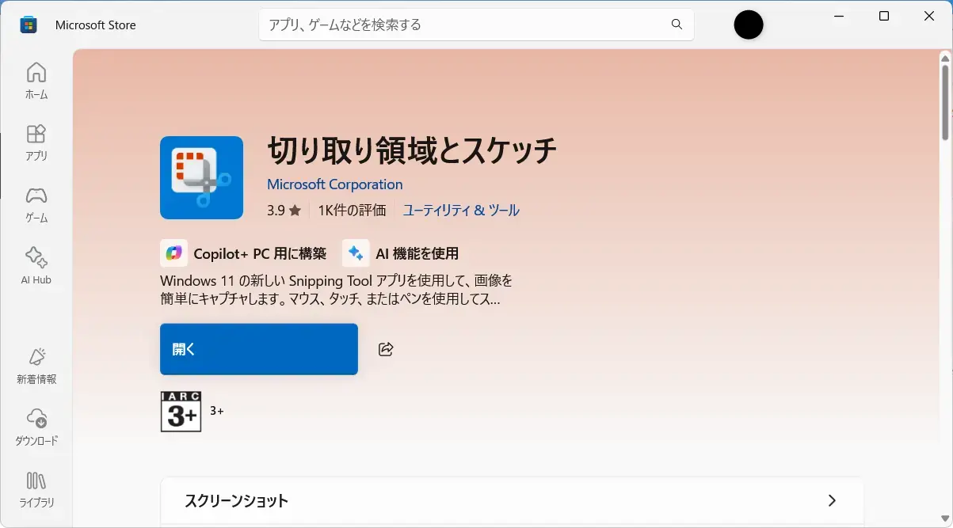Click the share icon next to 開く
Viewport: 953px width, 528px height.
[x=386, y=349]
